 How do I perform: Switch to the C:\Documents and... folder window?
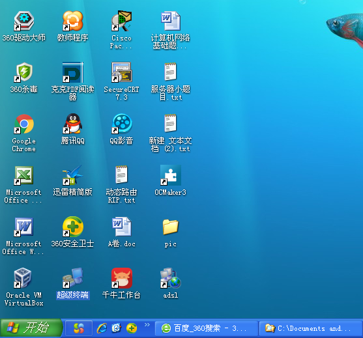[x=311, y=328]
